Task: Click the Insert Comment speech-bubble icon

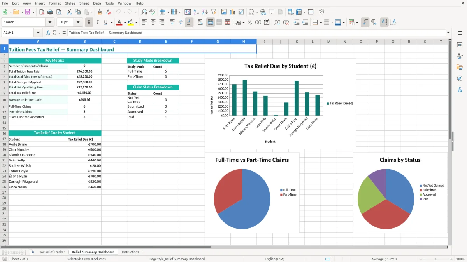Action: click(x=272, y=12)
